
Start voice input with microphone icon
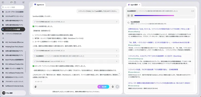pyautogui.click(x=113, y=87)
